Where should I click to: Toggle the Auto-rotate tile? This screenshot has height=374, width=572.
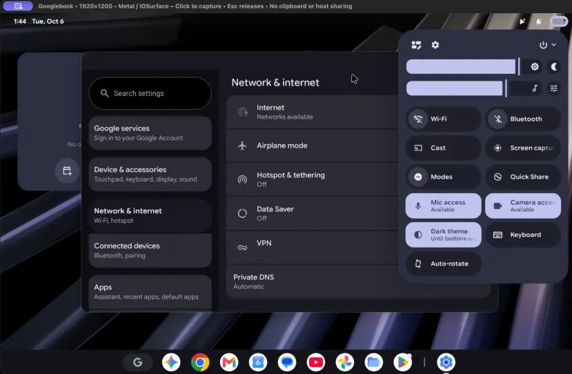(443, 264)
